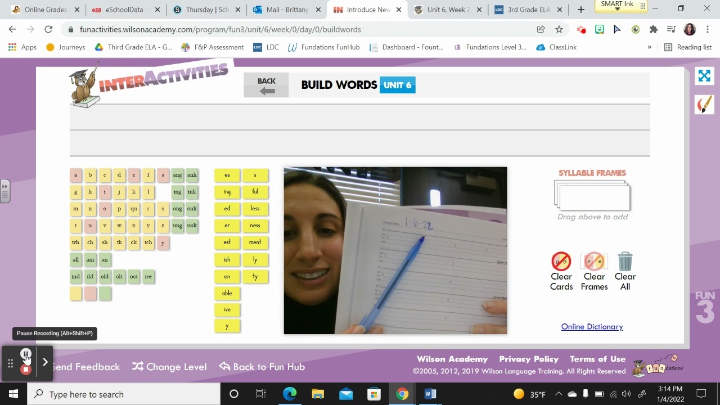Open Chrome extensions puzzle icon
Viewport: 720px width, 405px height.
(653, 29)
